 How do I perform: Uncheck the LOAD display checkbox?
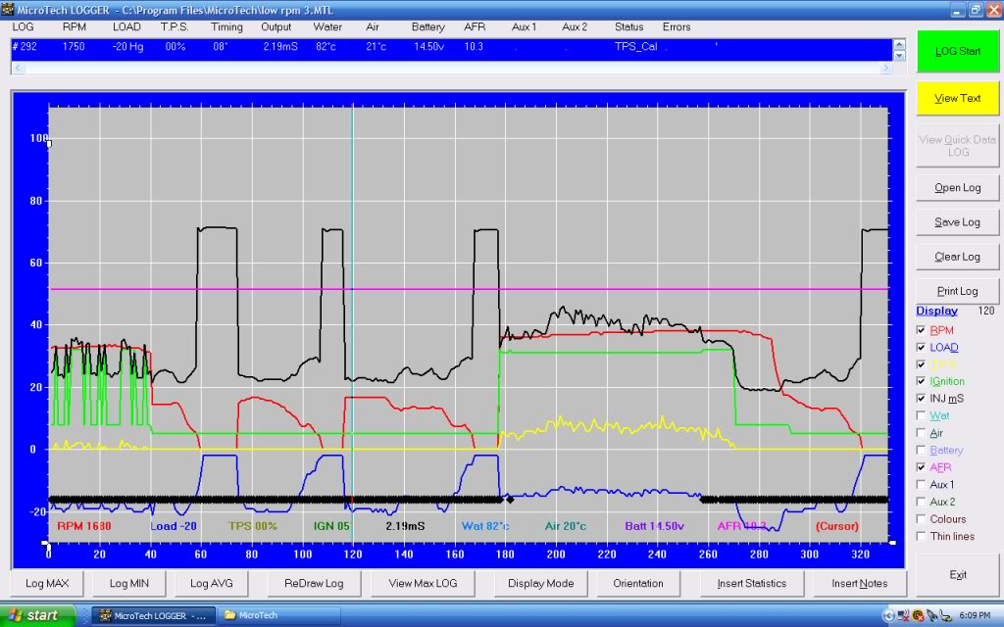point(921,348)
